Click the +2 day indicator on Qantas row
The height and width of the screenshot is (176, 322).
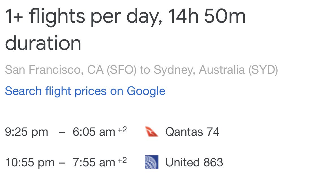122,130
